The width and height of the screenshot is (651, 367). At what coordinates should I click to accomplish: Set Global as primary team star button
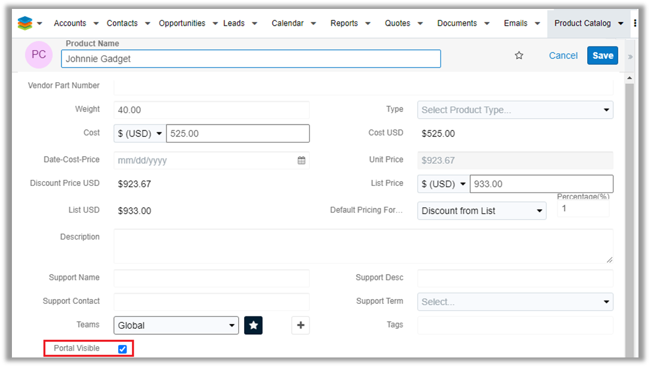click(254, 325)
